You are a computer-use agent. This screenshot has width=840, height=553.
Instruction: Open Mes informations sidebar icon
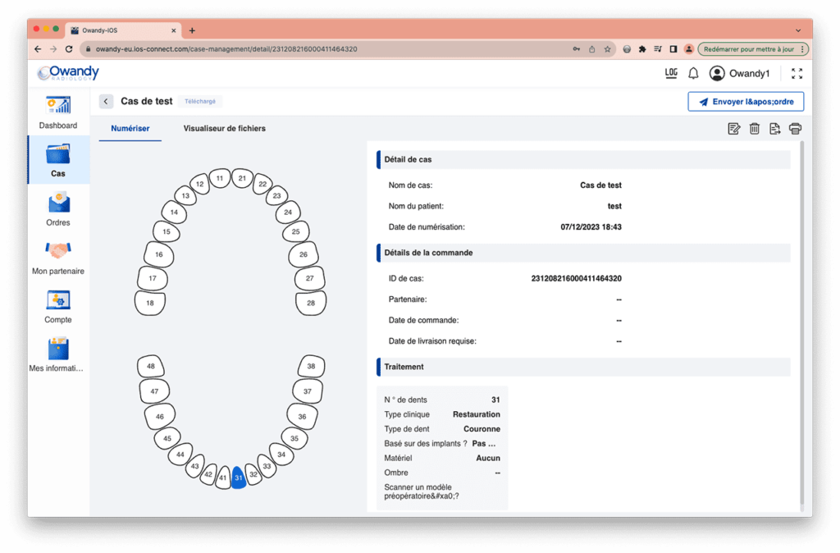point(58,349)
